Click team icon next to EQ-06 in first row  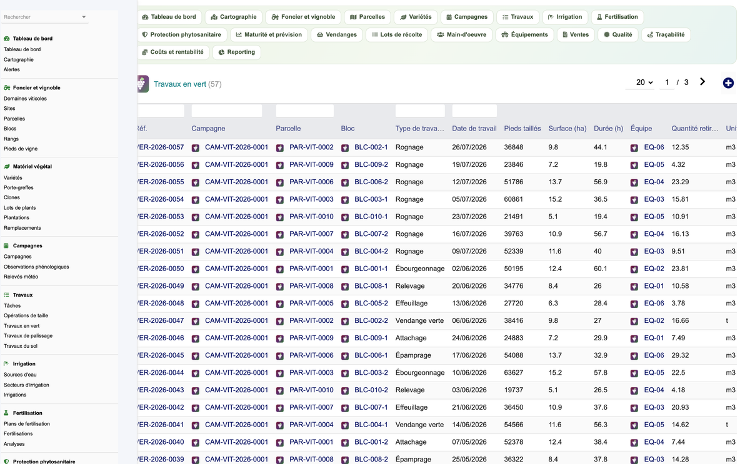click(x=634, y=148)
